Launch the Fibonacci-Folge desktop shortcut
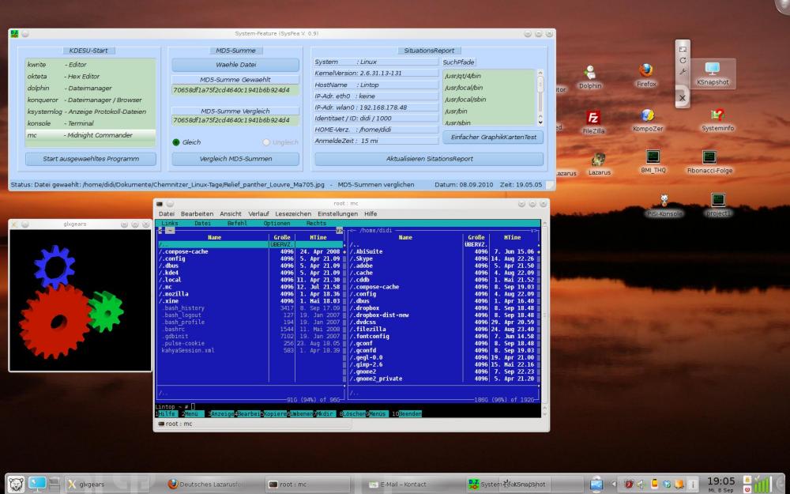Image resolution: width=790 pixels, height=494 pixels. click(709, 159)
